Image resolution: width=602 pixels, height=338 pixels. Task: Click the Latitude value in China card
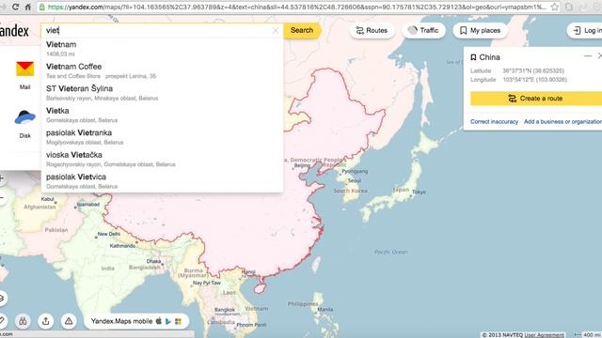click(533, 71)
